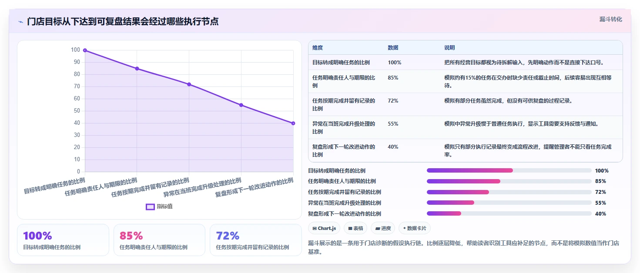Click the lightning icon beside the page title
This screenshot has height=273, width=640.
(20, 22)
